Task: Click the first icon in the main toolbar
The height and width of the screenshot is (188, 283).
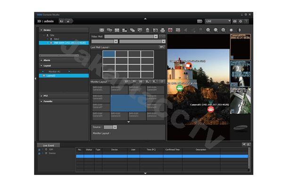Action: click(x=101, y=30)
